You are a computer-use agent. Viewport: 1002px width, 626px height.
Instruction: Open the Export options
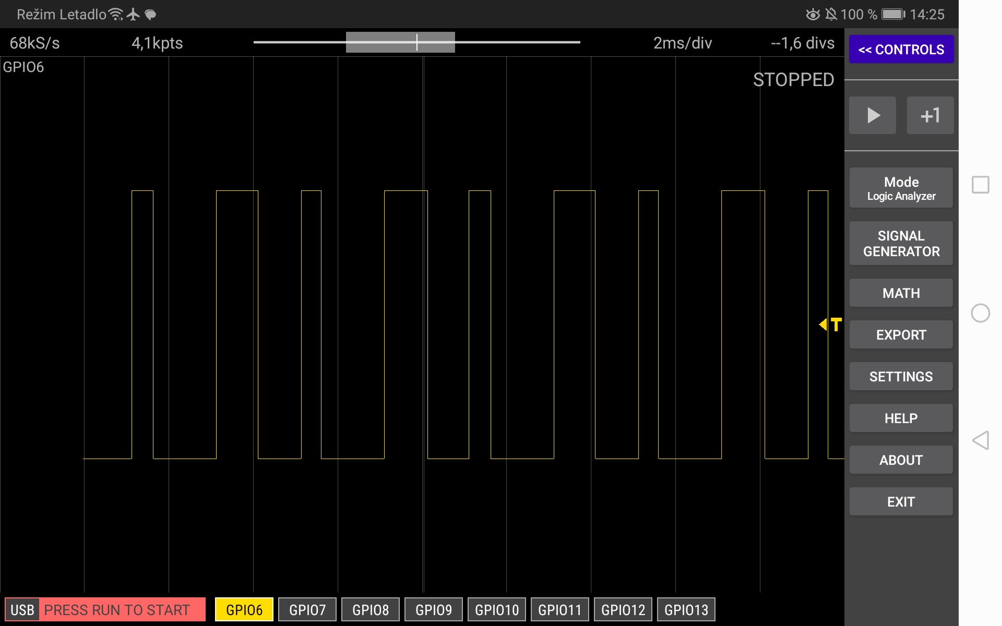[901, 334]
